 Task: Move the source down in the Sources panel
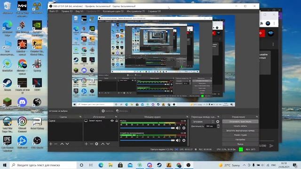108,144
